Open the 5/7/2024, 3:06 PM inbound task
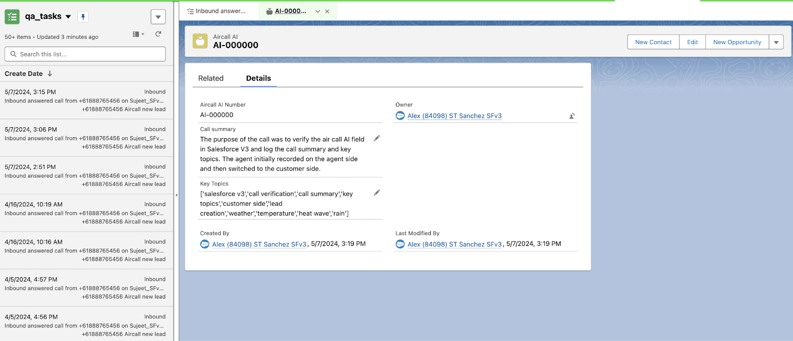The image size is (793, 341). coord(85,138)
